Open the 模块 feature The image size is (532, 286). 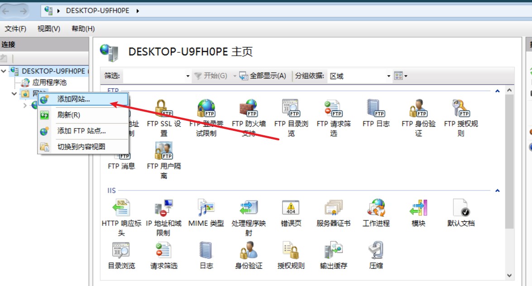[x=418, y=213]
